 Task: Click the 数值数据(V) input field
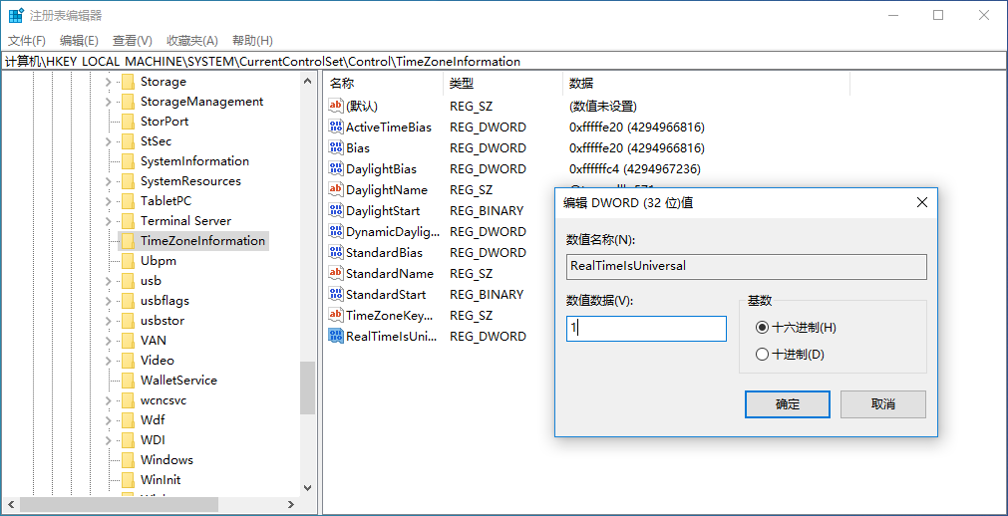646,329
